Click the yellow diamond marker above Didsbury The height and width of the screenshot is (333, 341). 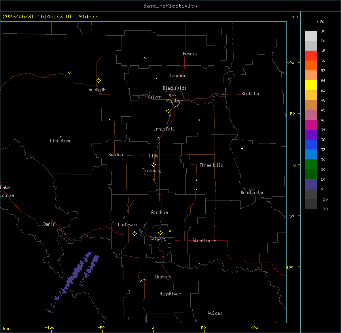153,165
